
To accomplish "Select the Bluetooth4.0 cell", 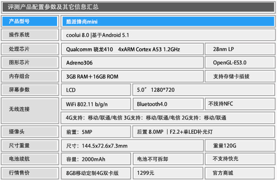I will tap(167, 104).
